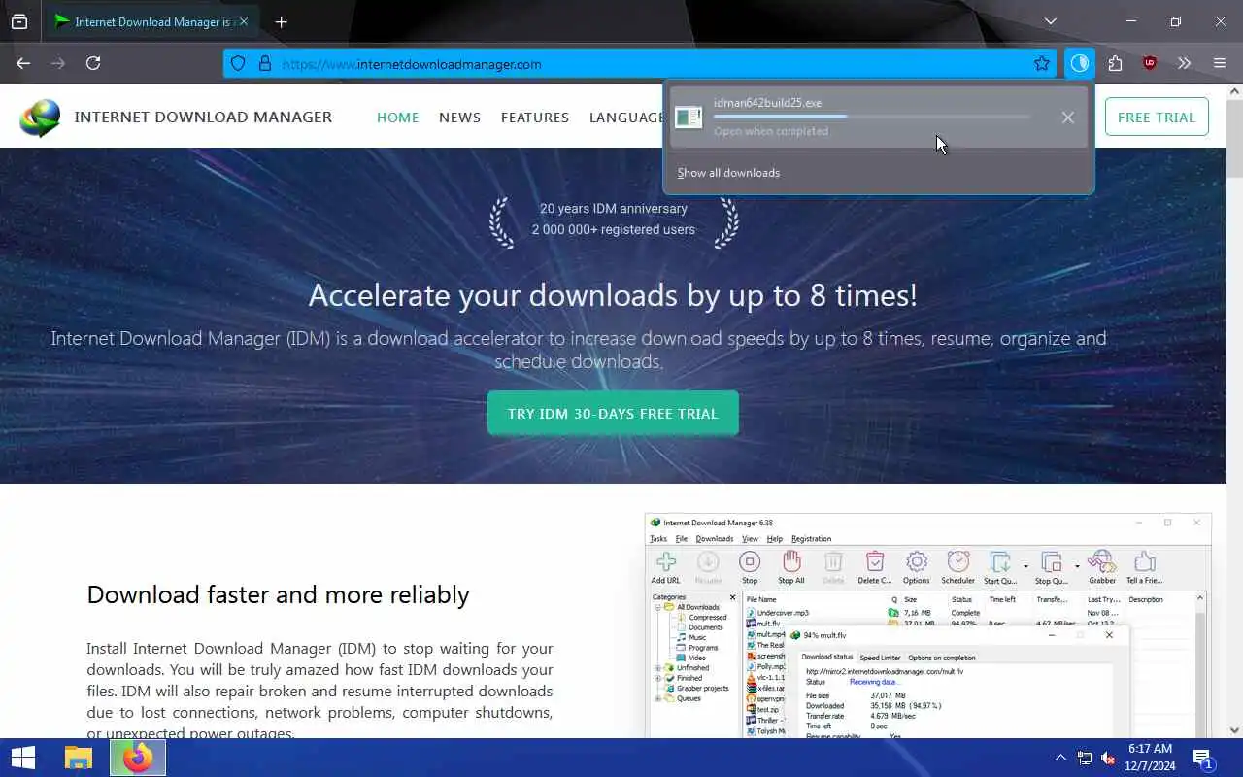Open the FEATURES nav item
Viewport: 1243px width, 777px height.
(x=535, y=117)
